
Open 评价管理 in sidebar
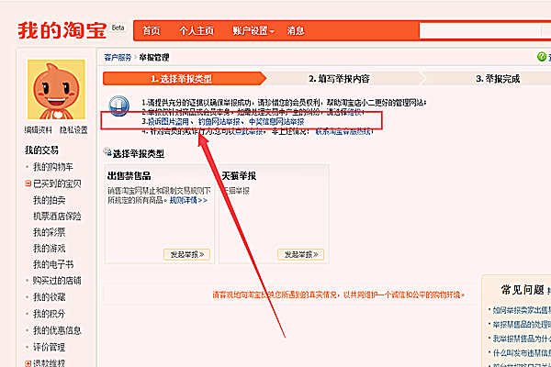pyautogui.click(x=50, y=348)
